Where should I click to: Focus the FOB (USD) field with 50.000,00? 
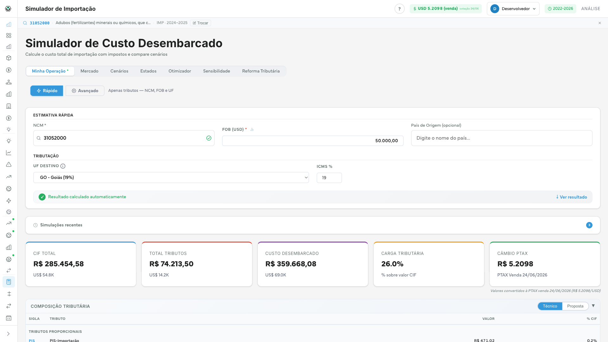pos(313,141)
